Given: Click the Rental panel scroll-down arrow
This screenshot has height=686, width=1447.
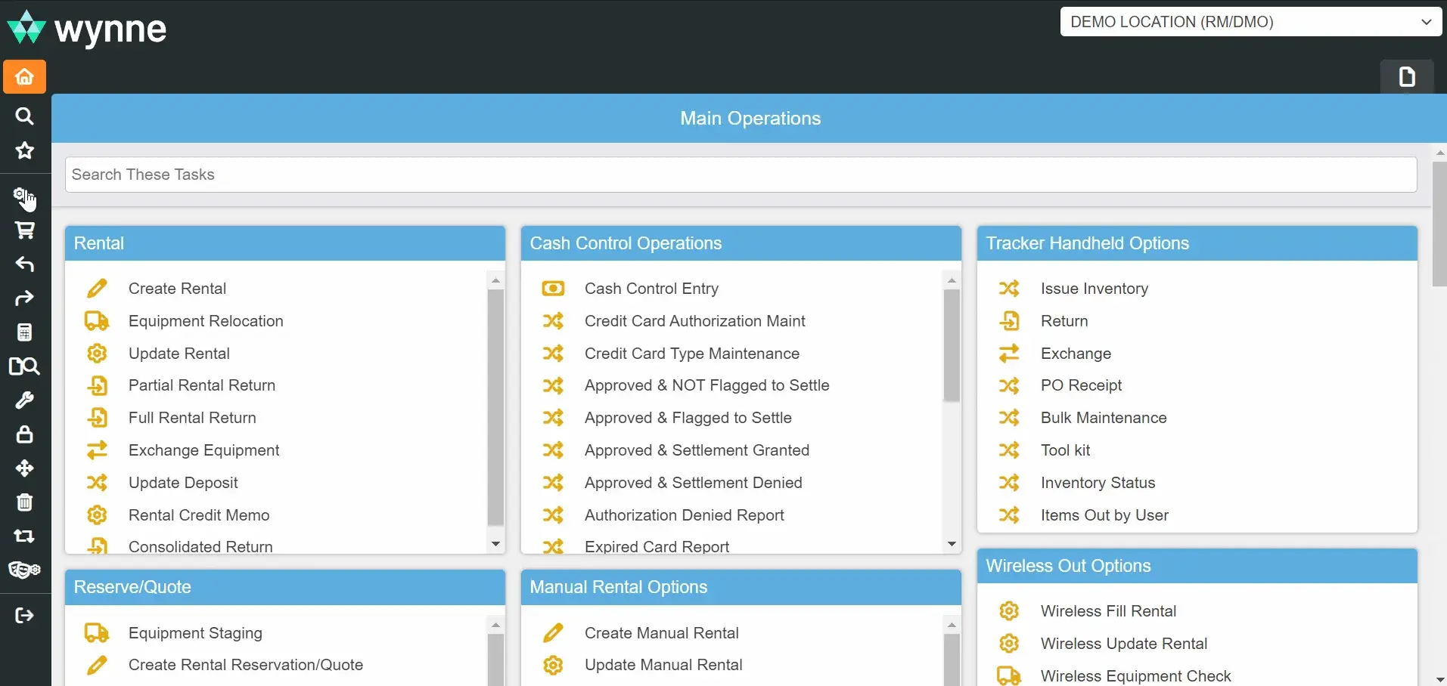Looking at the screenshot, I should tap(495, 543).
